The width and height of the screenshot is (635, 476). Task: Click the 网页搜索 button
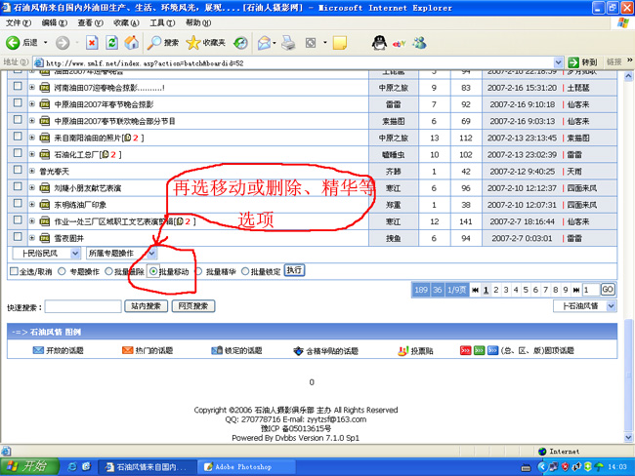click(x=193, y=306)
